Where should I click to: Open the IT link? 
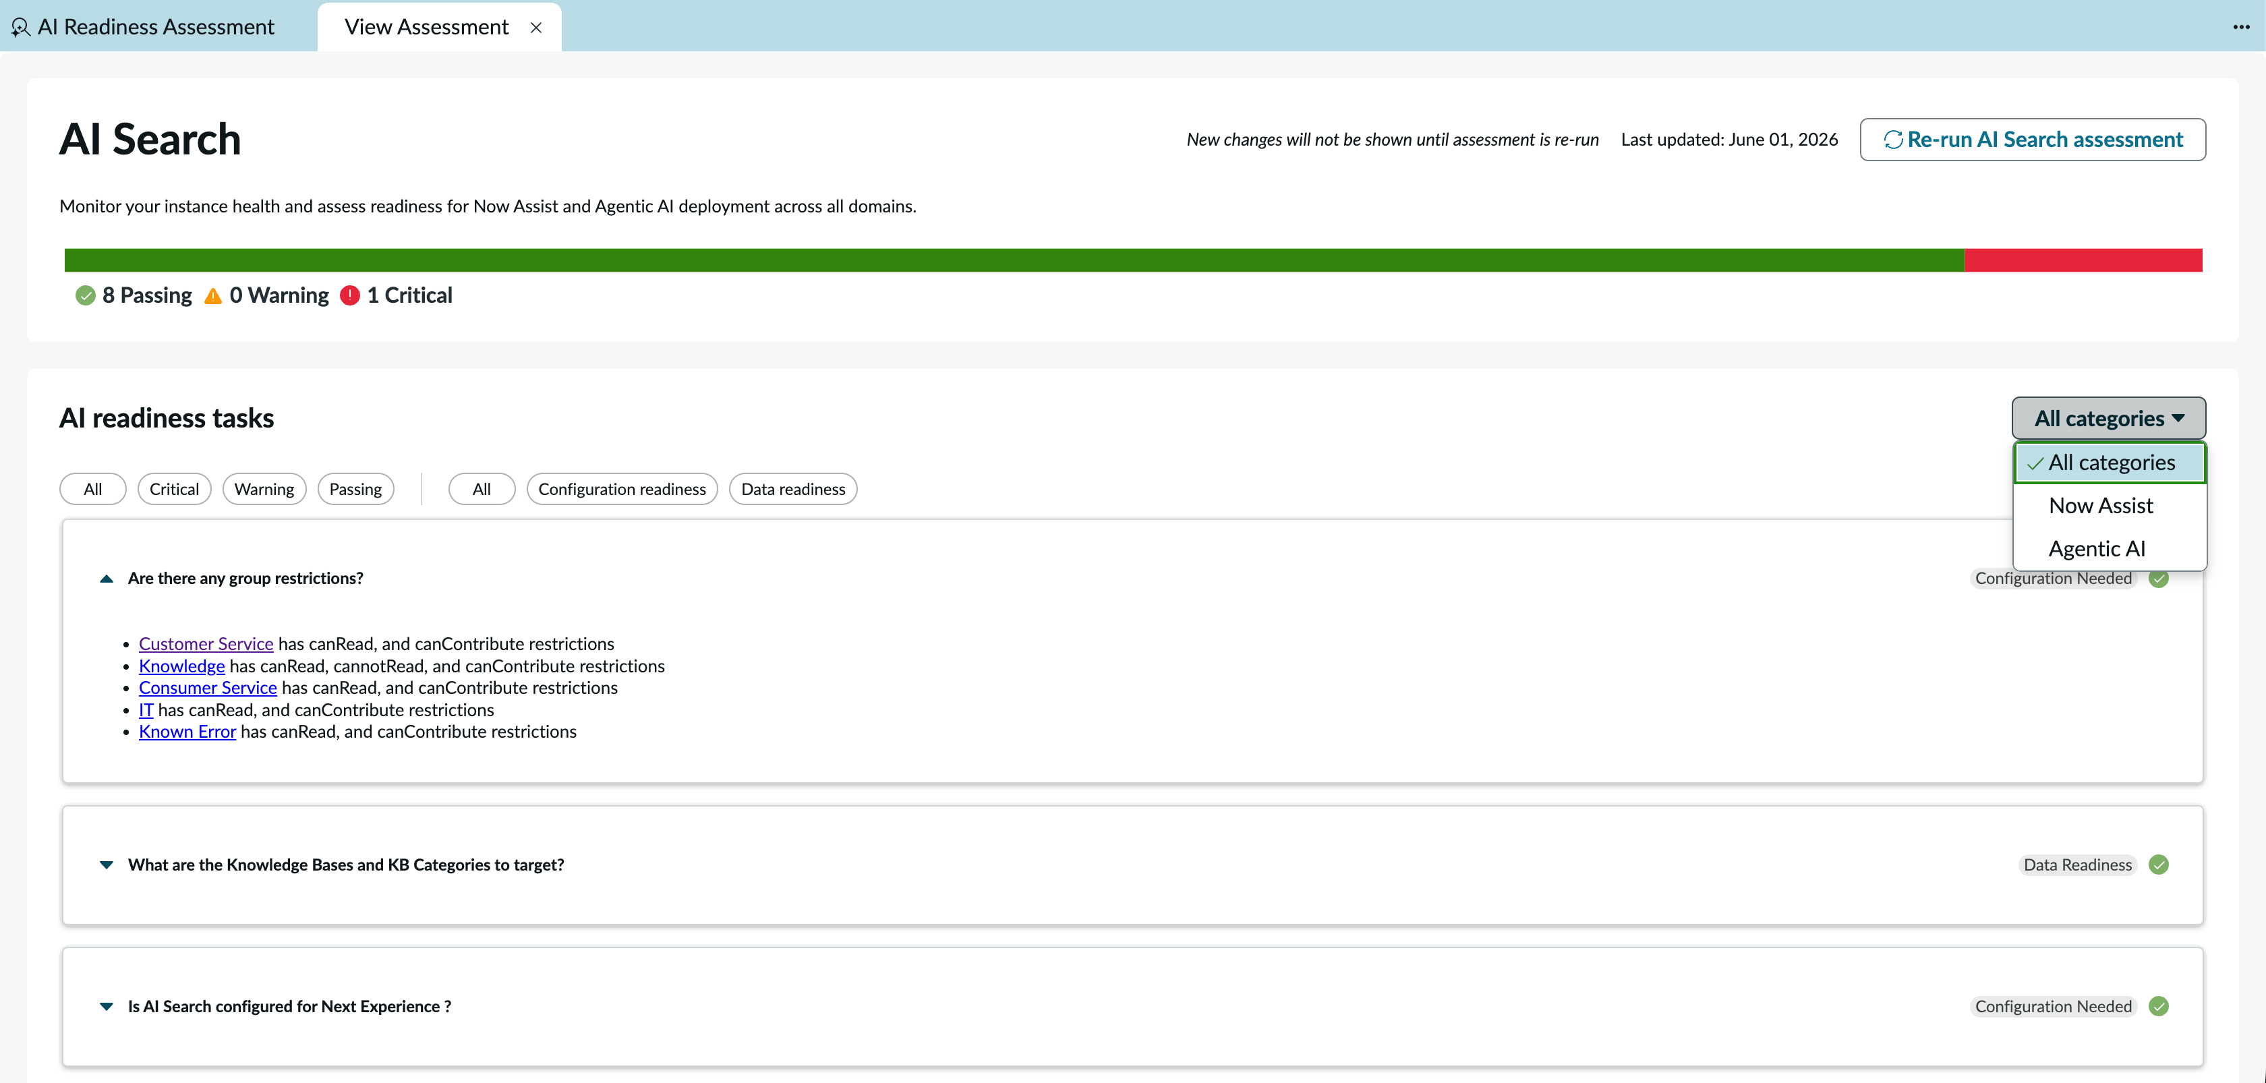pyautogui.click(x=146, y=710)
